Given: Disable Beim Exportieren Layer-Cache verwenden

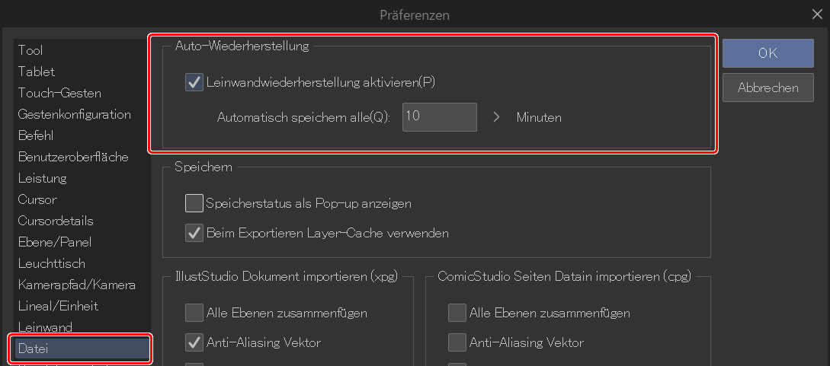Looking at the screenshot, I should pyautogui.click(x=194, y=233).
